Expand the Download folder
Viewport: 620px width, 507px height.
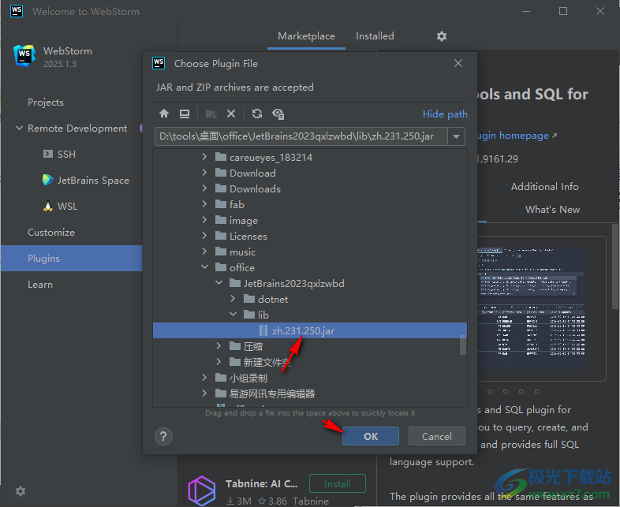[204, 173]
